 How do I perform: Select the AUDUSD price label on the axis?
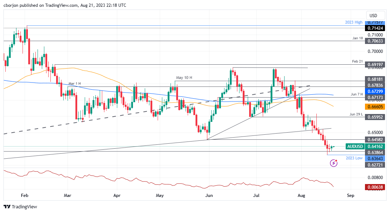(x=355, y=146)
